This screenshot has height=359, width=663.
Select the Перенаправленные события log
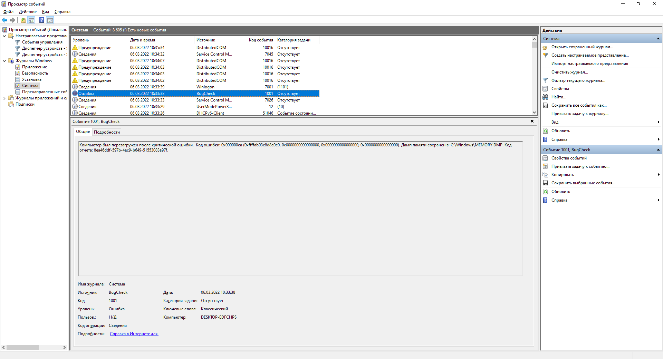click(45, 92)
